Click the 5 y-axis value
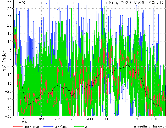The image size is (166, 128). 10,50
